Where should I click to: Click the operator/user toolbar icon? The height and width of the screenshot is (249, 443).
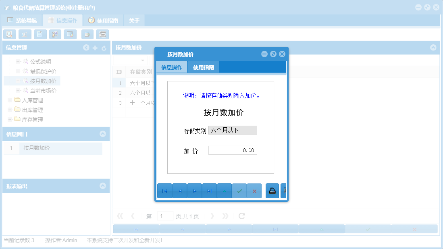pos(55,34)
